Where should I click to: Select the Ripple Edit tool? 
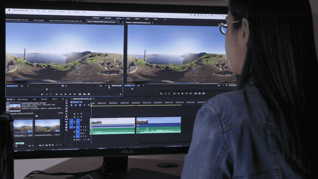[66, 109]
